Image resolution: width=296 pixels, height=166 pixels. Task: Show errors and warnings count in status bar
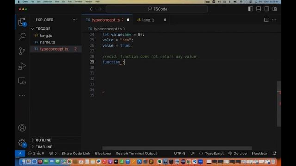(36, 154)
